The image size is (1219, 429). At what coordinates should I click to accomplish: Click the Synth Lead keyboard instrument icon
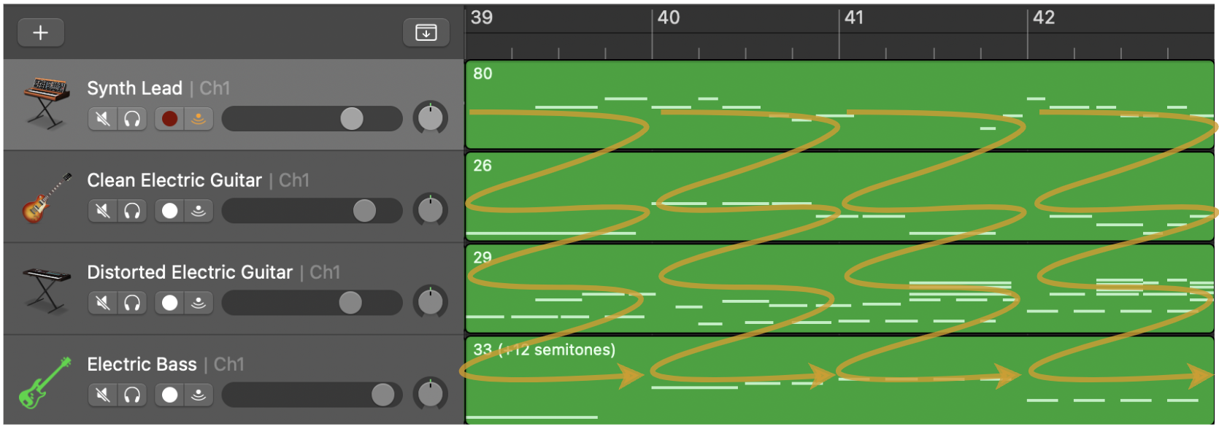(47, 103)
